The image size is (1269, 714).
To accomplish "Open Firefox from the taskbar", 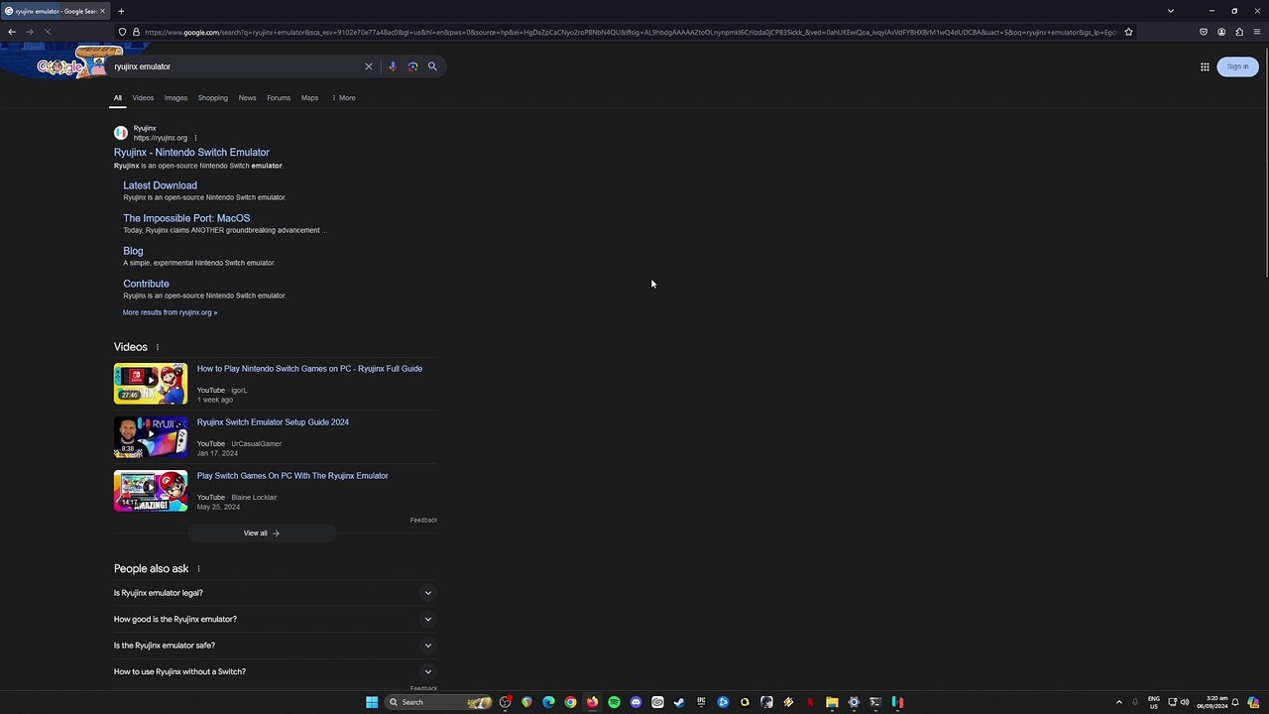I will 592,702.
